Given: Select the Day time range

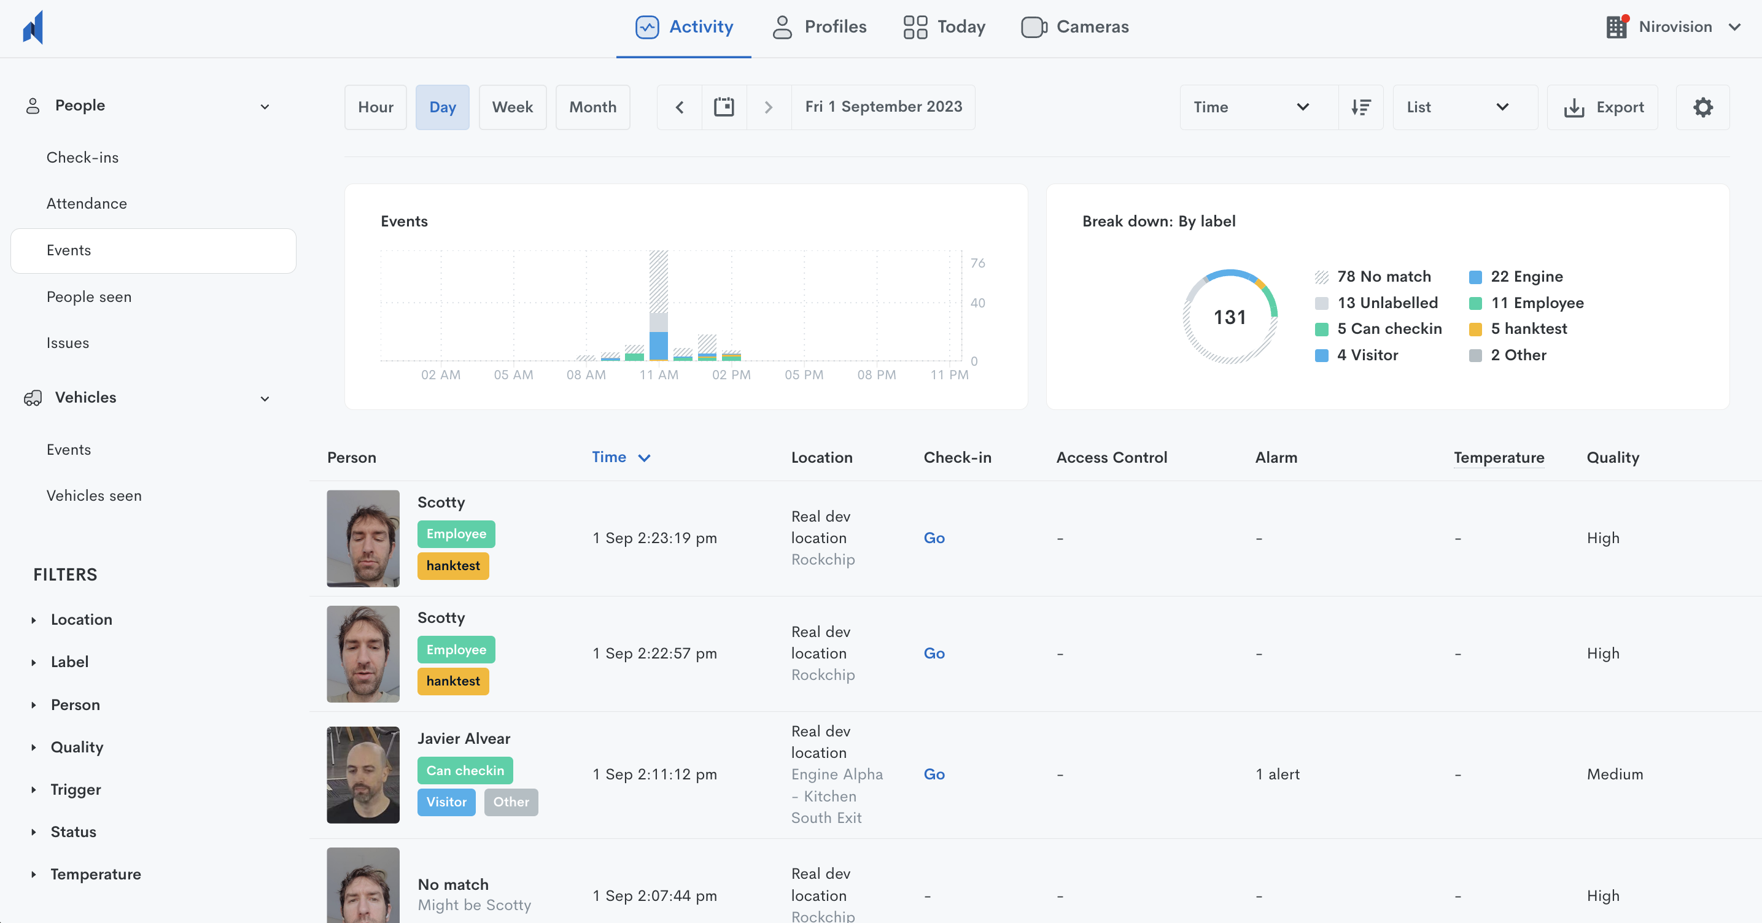Looking at the screenshot, I should (x=443, y=107).
